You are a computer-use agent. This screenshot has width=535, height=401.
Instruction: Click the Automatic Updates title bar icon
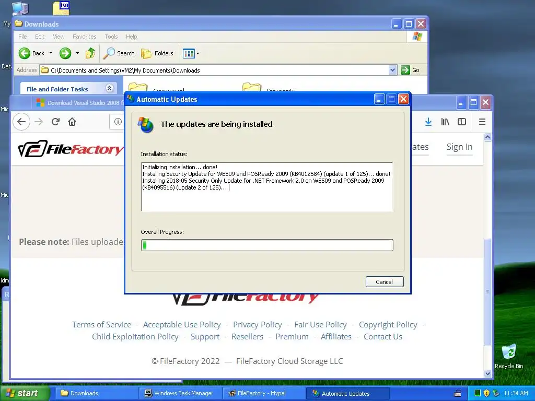[x=131, y=99]
